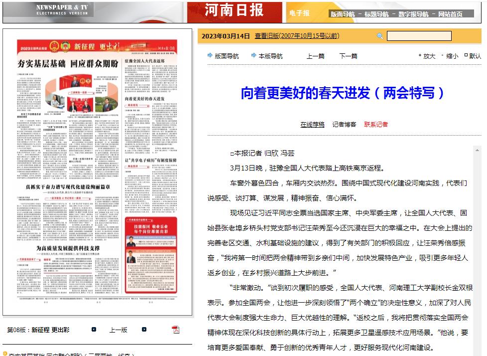Open the red 技能报国 敬业乐业 box on thumbnail

(x=151, y=255)
